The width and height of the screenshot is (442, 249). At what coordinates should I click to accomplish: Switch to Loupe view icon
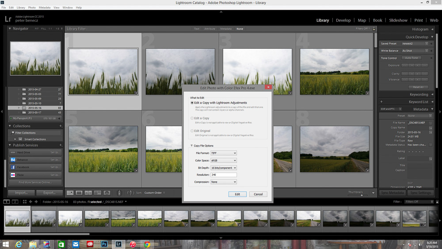[x=79, y=193]
